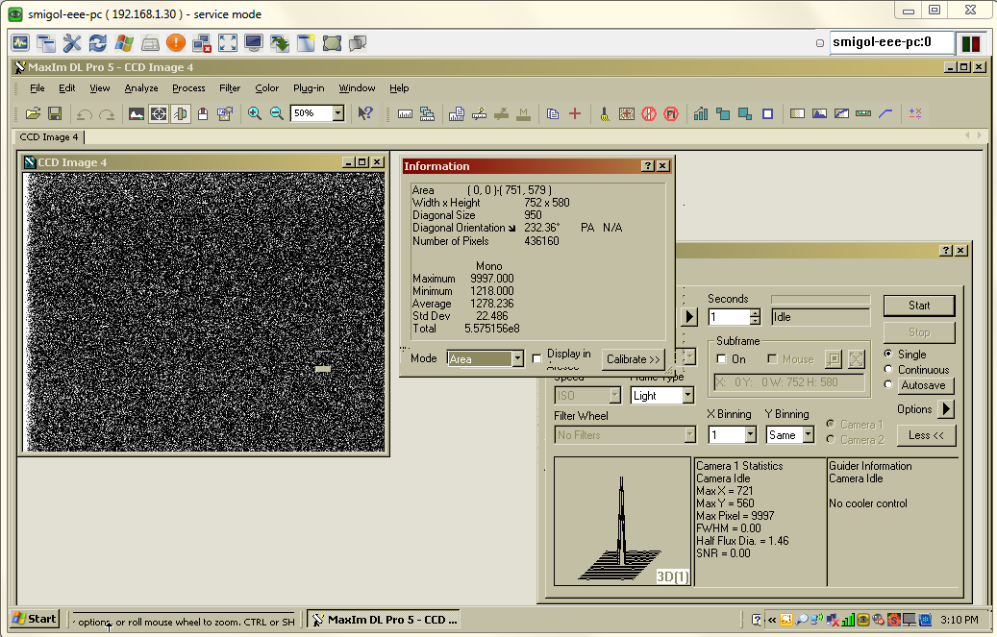Click the Zoom Out magnifier icon
Viewport: 997px width, 637px height.
tap(277, 113)
